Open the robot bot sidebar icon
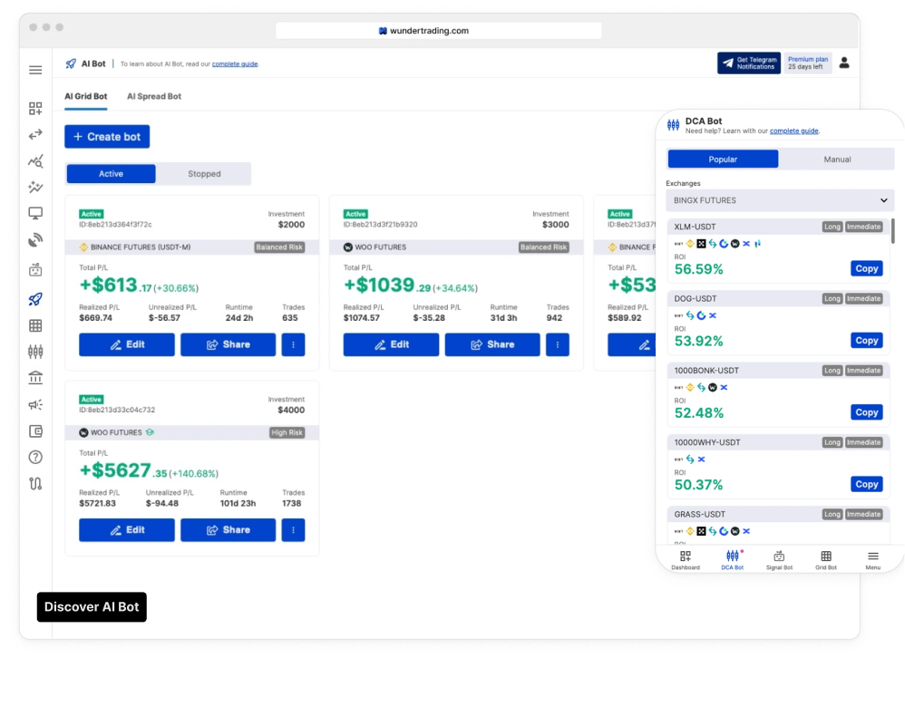Screen dimensions: 905x716 [35, 269]
